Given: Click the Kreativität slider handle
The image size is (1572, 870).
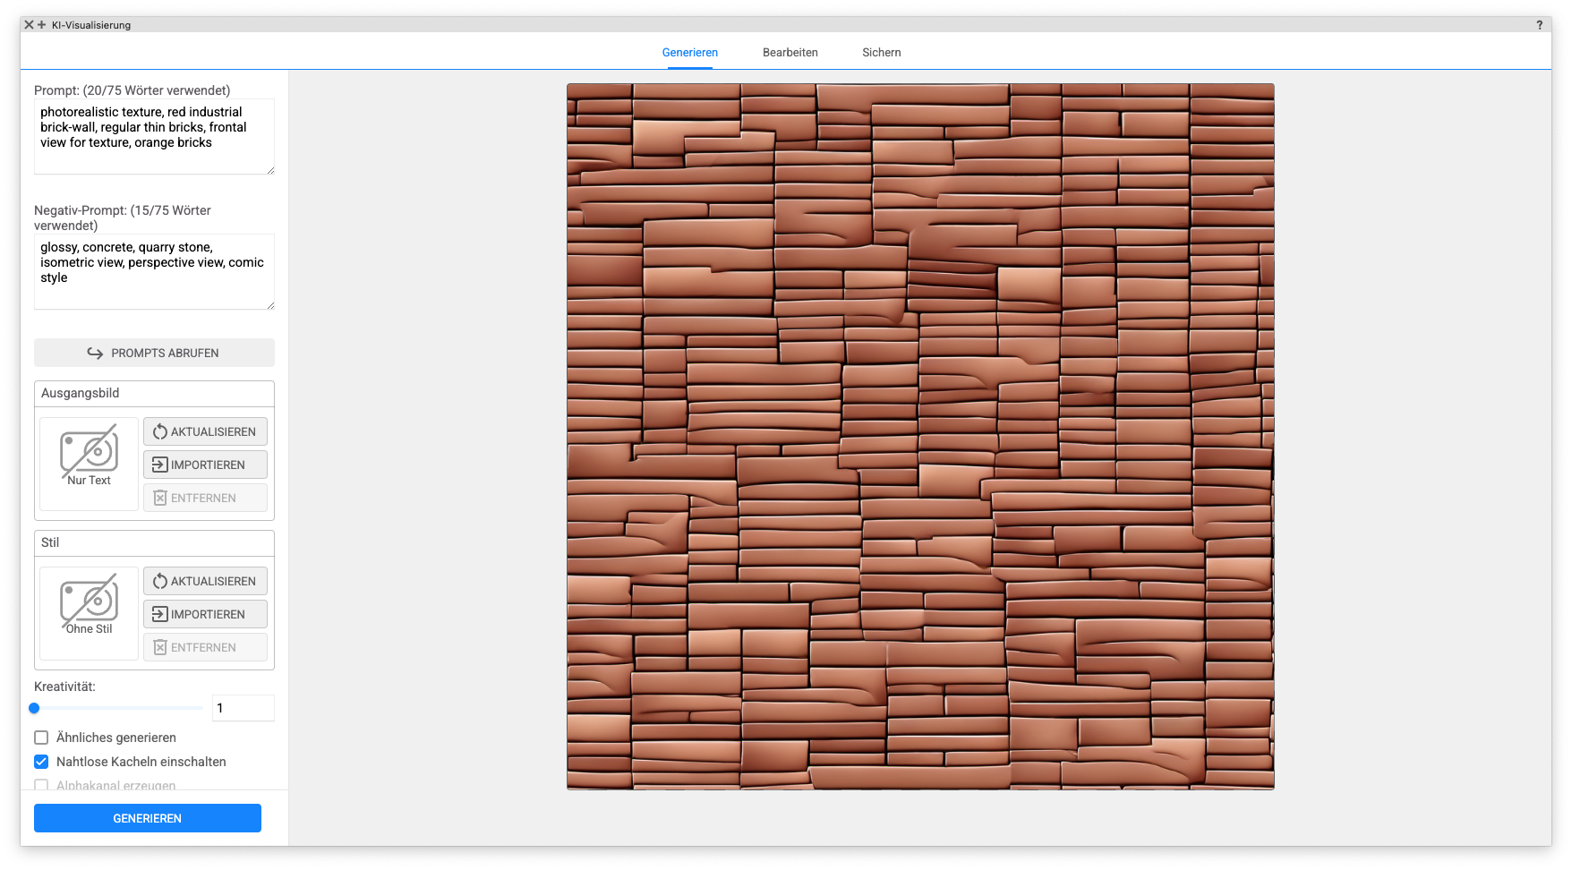Looking at the screenshot, I should 34,708.
